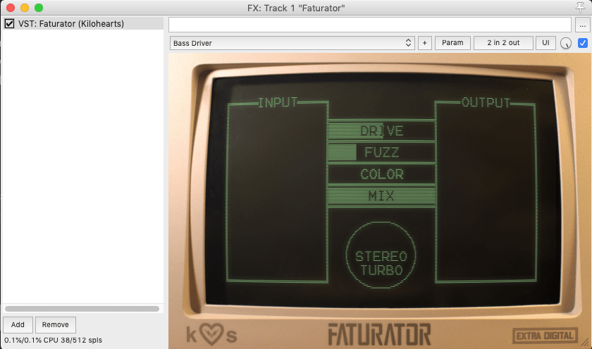
Task: Click the FX list horizontal scrollbar
Action: (x=82, y=309)
